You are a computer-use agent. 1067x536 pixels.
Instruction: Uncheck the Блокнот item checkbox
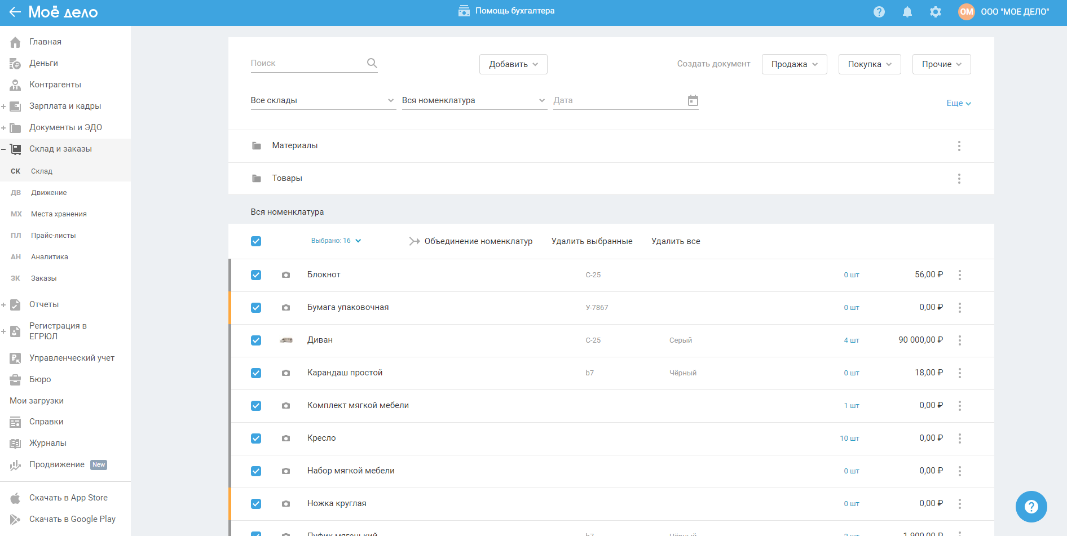pos(256,275)
